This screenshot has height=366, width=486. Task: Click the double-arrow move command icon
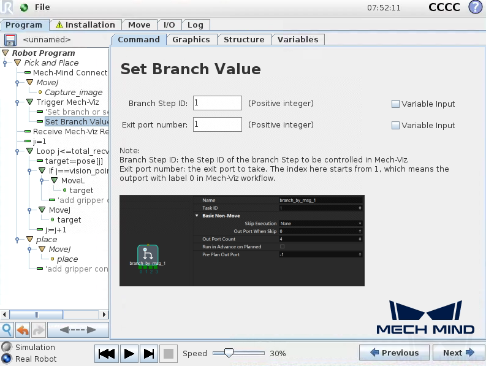78,330
